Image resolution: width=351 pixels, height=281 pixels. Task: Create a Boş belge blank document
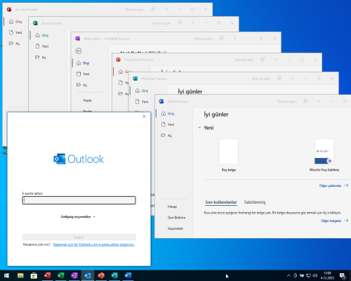tap(229, 155)
